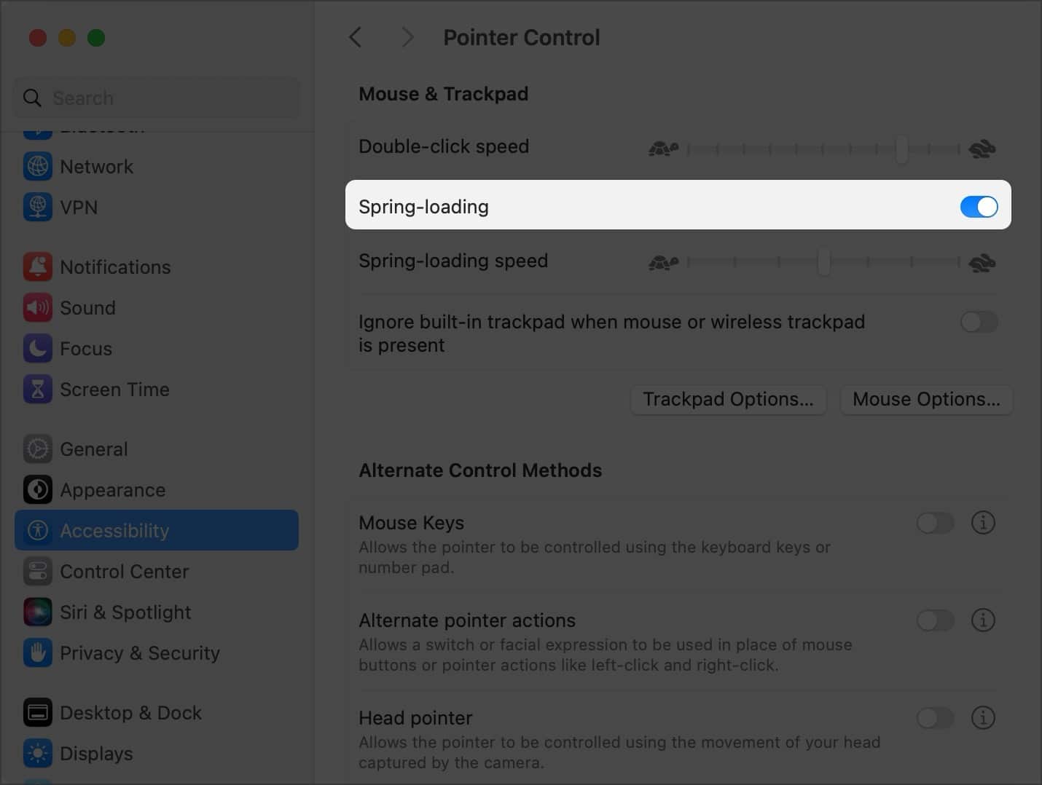The width and height of the screenshot is (1042, 785).
Task: Click the Spring-loading speed slider thumb
Action: point(823,262)
